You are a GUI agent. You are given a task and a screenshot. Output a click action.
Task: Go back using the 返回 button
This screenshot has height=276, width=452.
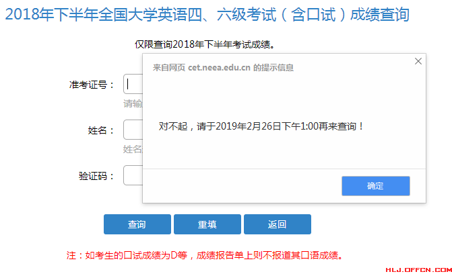coord(278,224)
